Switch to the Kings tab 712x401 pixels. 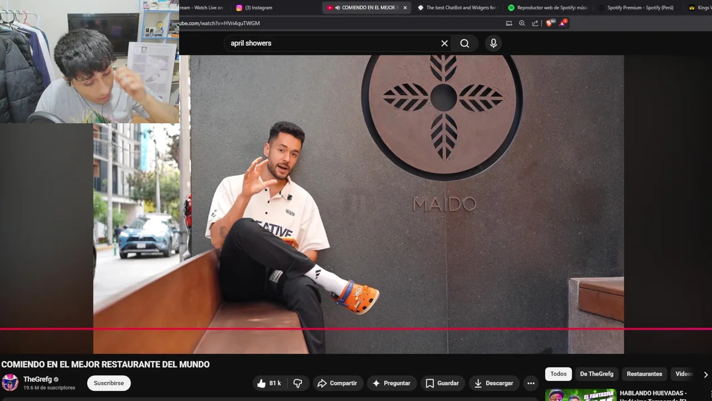click(699, 8)
